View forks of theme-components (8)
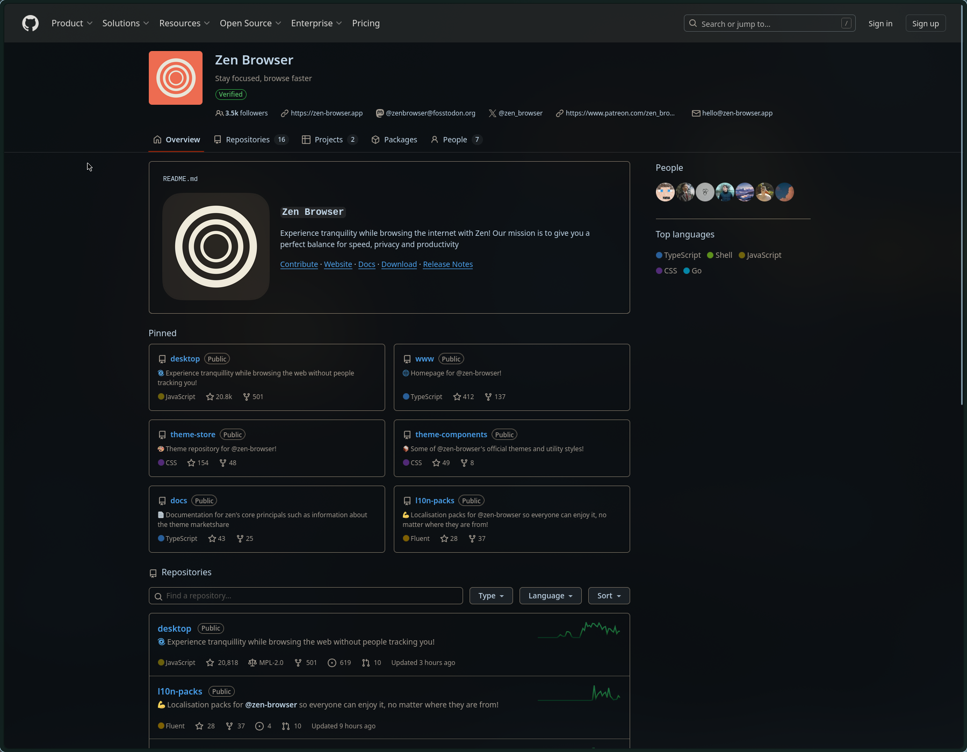This screenshot has width=967, height=752. tap(467, 463)
